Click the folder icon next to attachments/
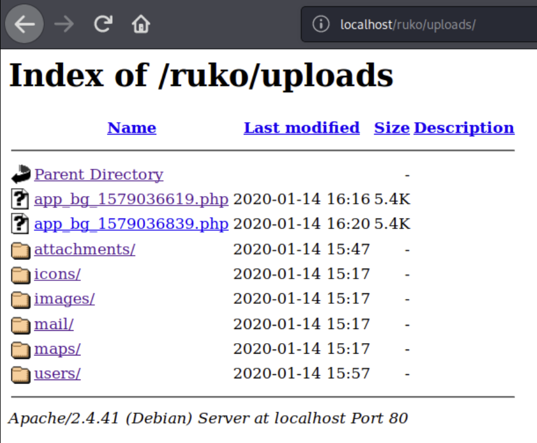Viewport: 537px width, 443px height. point(21,250)
